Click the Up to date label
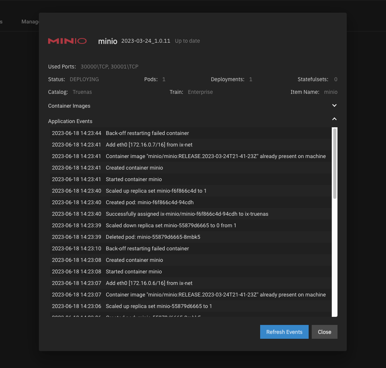This screenshot has height=368, width=386. [187, 41]
